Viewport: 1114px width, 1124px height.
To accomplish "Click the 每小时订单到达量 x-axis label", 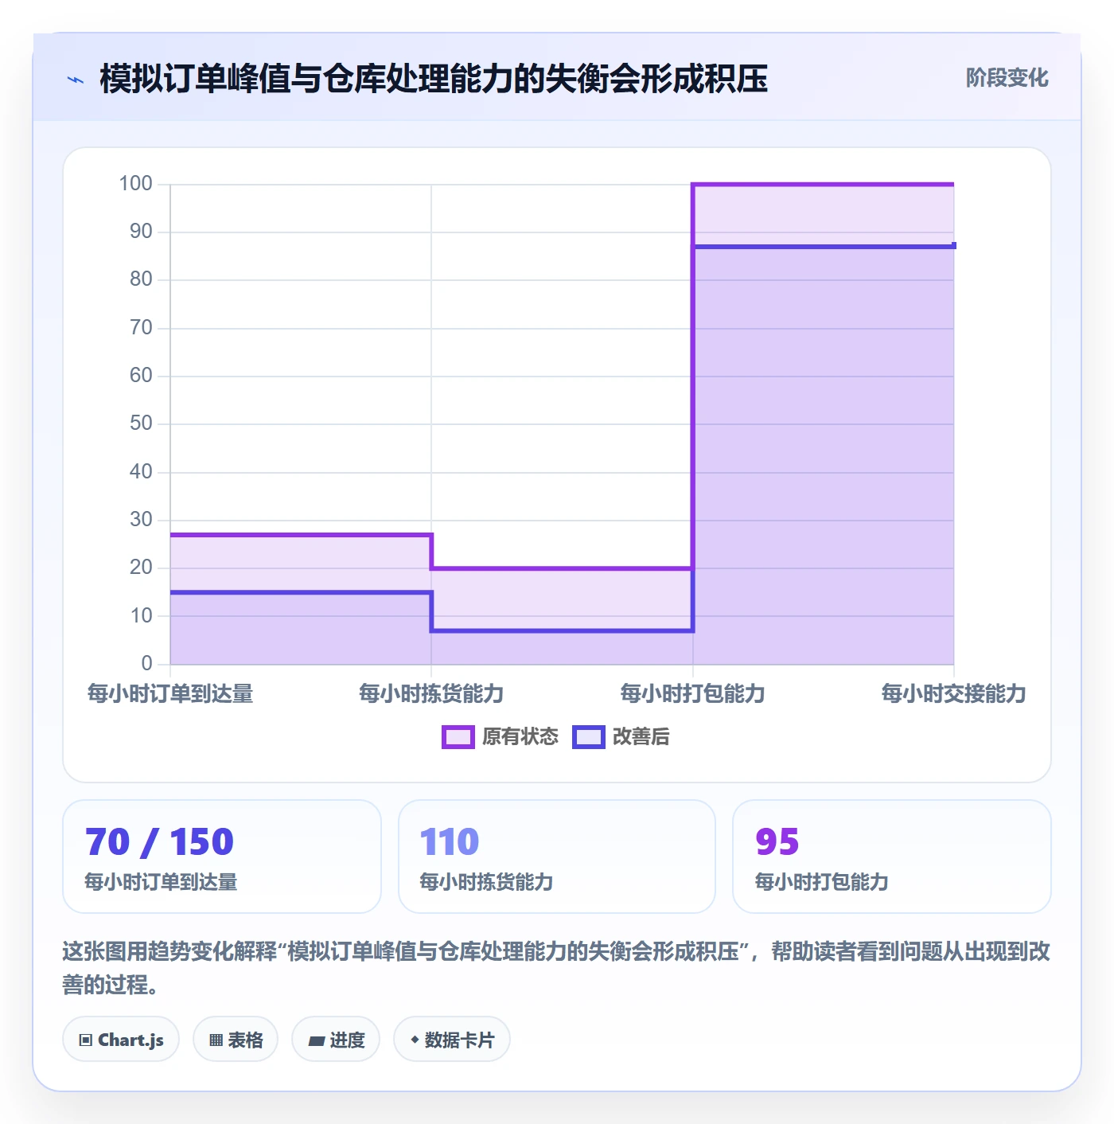I will (x=170, y=694).
